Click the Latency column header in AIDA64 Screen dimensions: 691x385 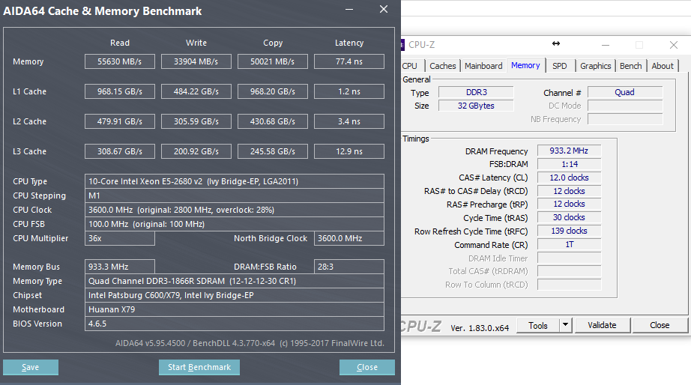pos(349,43)
